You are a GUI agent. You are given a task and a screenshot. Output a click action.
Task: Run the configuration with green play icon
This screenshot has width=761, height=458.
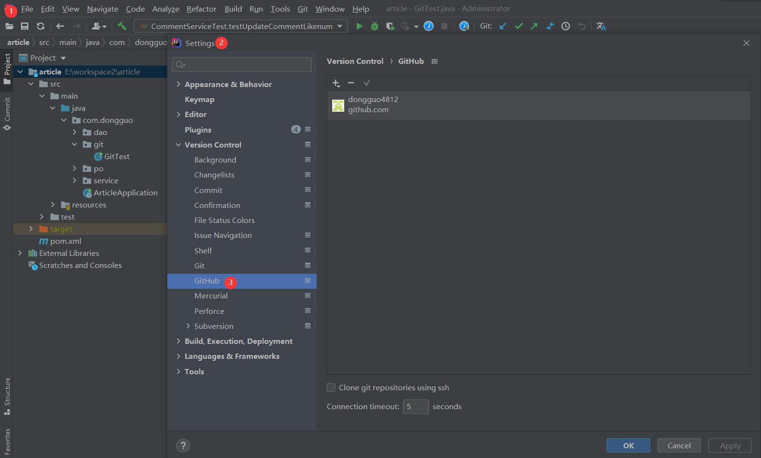359,26
